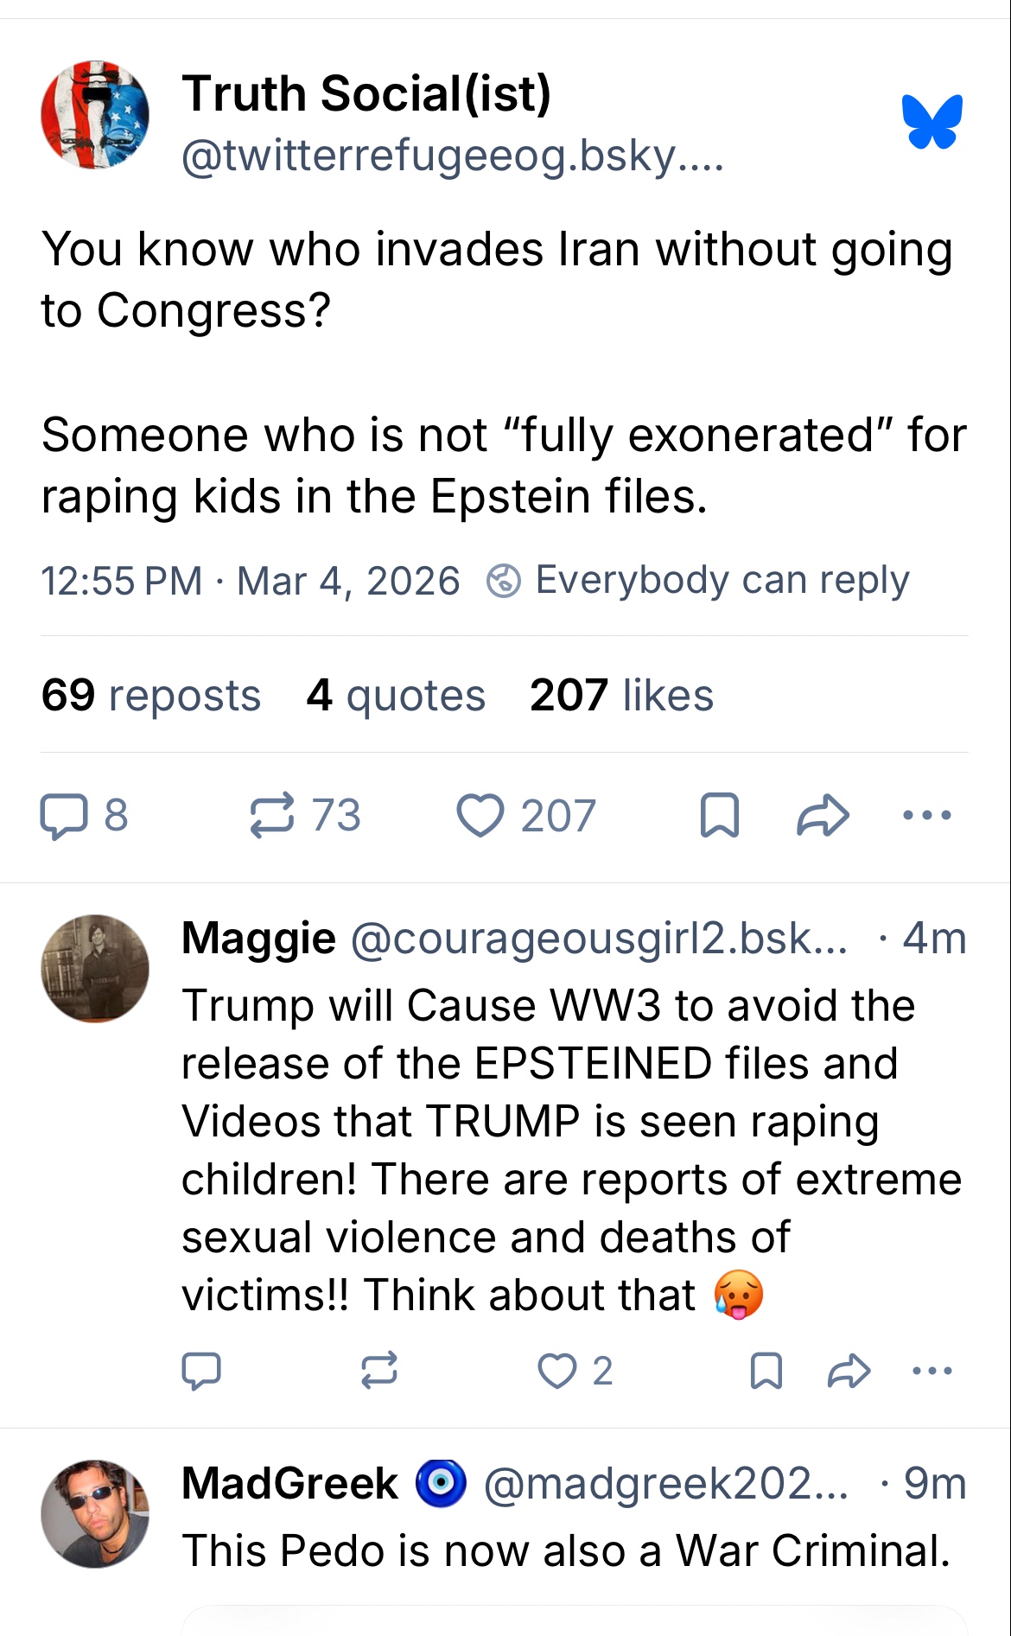Open Maggie's profile picture
Image resolution: width=1011 pixels, height=1636 pixels.
tap(95, 969)
